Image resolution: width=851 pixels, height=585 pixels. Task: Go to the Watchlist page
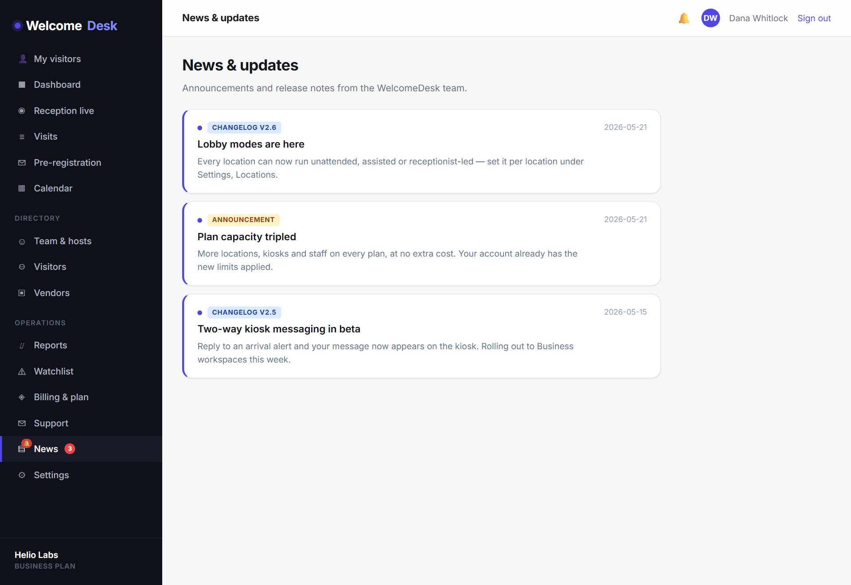81,371
